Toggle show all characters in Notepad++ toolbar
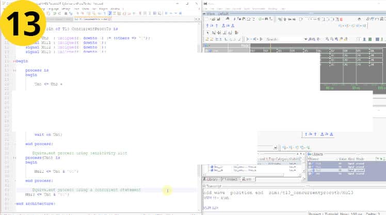 [105, 13]
